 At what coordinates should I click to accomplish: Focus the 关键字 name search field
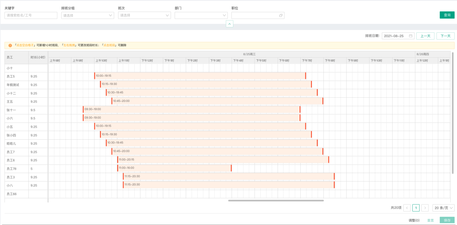(31, 15)
